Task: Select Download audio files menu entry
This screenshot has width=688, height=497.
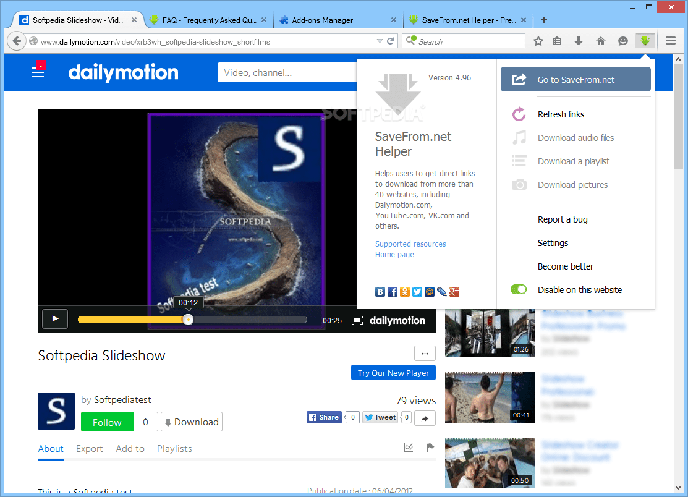Action: point(575,138)
